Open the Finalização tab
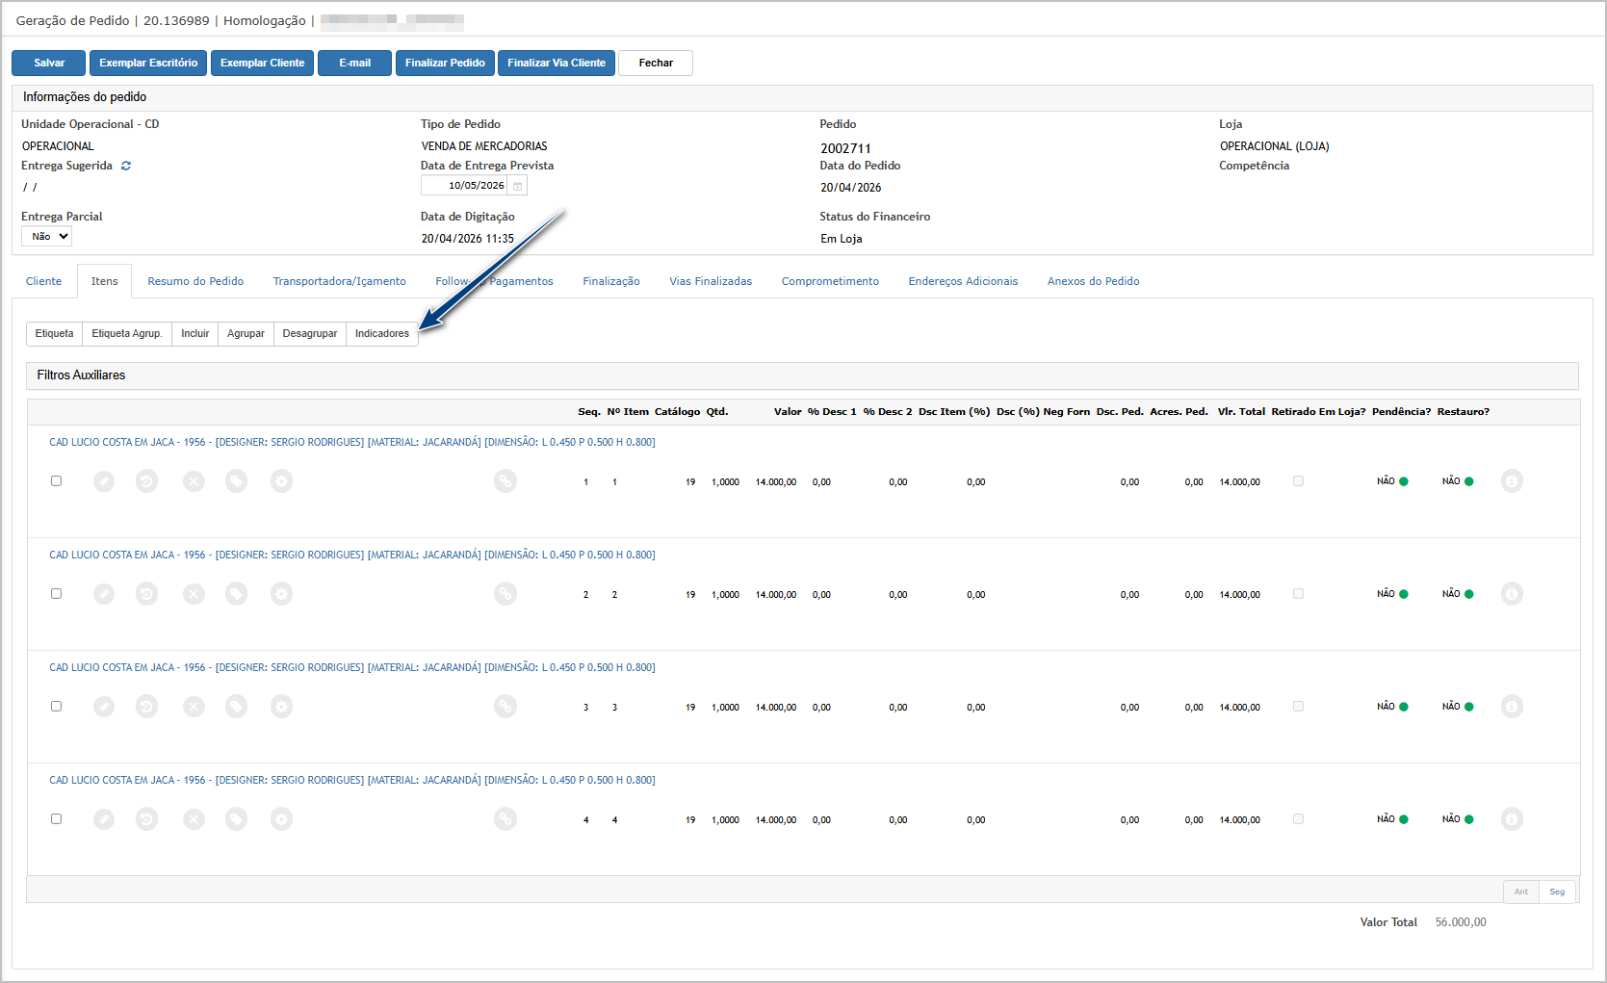The image size is (1607, 983). pos(611,281)
